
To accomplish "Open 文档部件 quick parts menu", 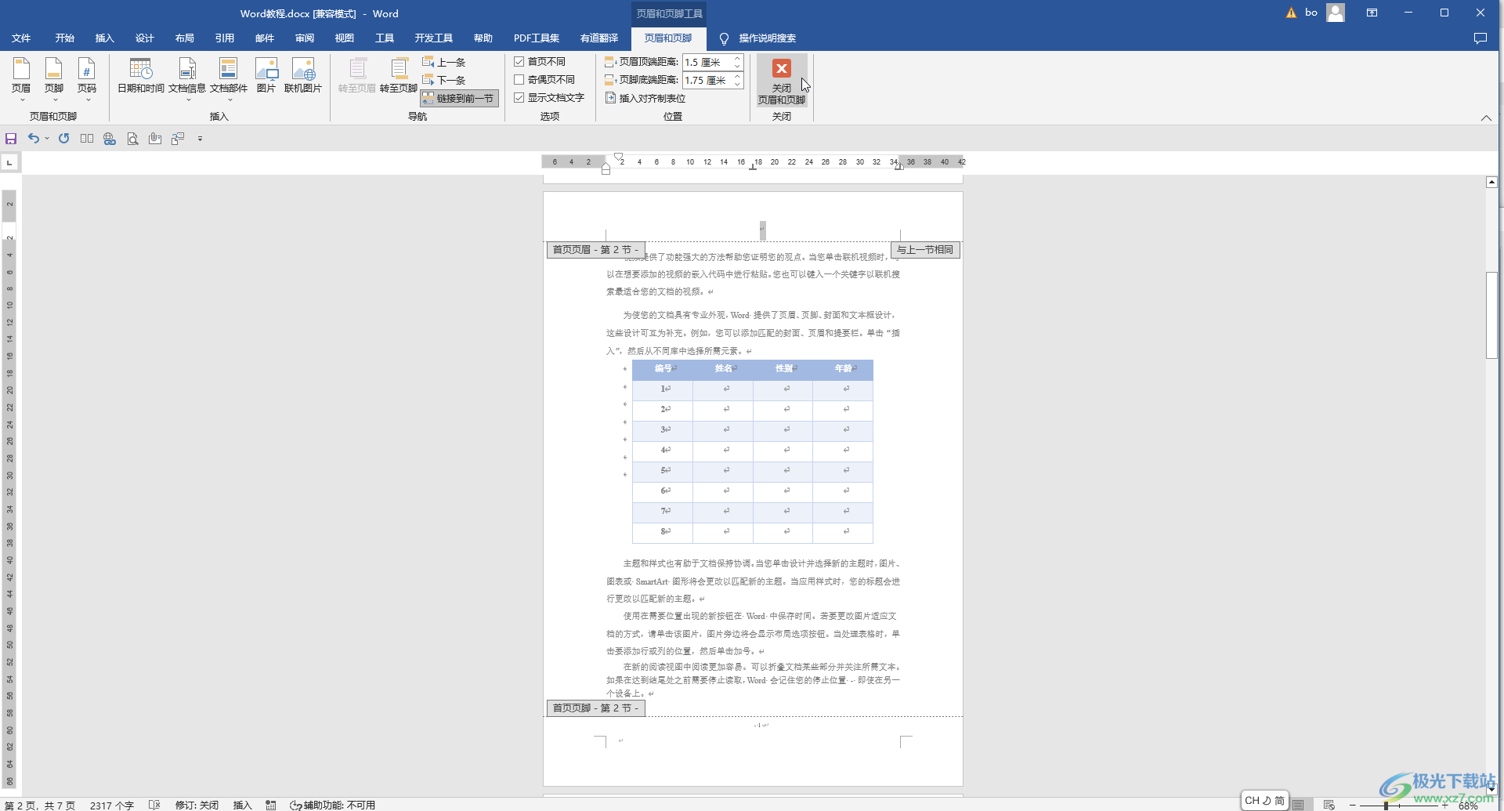I will click(x=229, y=79).
